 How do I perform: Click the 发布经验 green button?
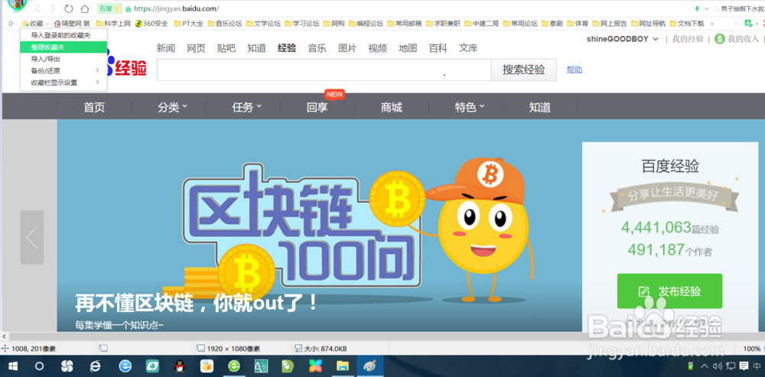pyautogui.click(x=669, y=291)
